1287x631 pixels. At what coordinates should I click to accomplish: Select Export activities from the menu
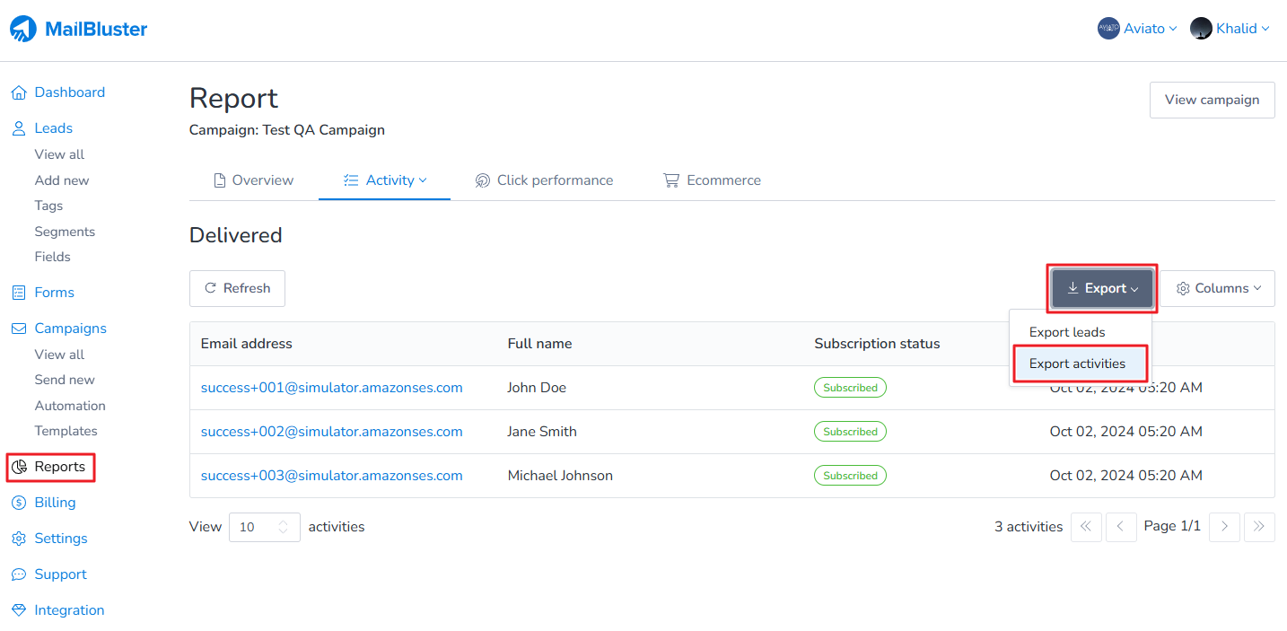coord(1077,364)
